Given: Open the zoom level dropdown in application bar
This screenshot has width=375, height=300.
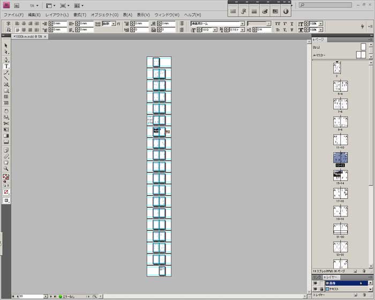Looking at the screenshot, I should [37, 5].
